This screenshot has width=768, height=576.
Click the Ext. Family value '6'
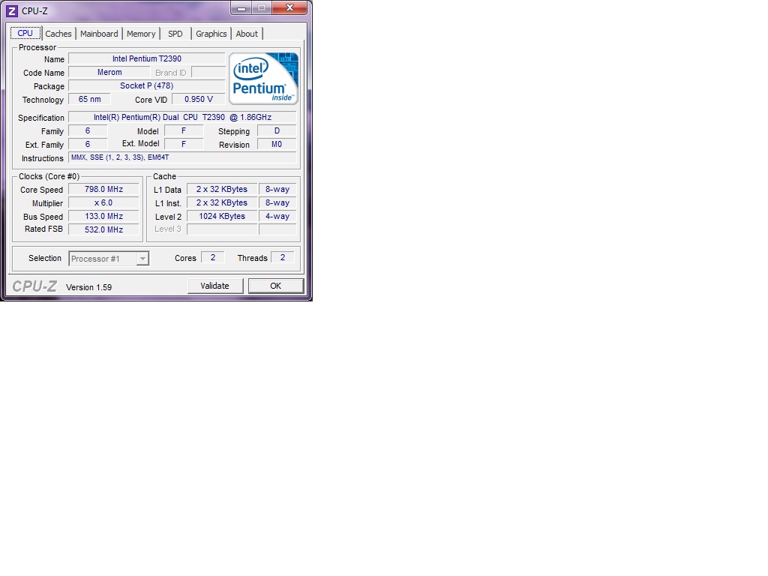click(x=88, y=145)
